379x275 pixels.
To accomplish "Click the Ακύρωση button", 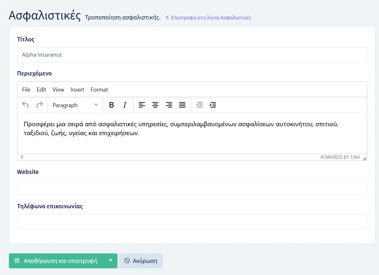I will (x=141, y=261).
